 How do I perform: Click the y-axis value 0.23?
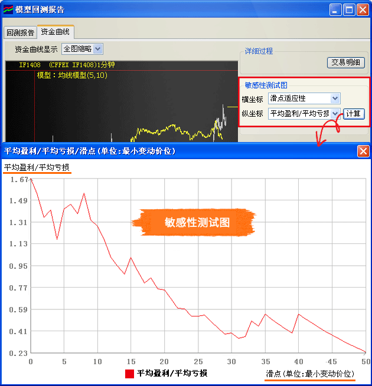pyautogui.click(x=18, y=353)
